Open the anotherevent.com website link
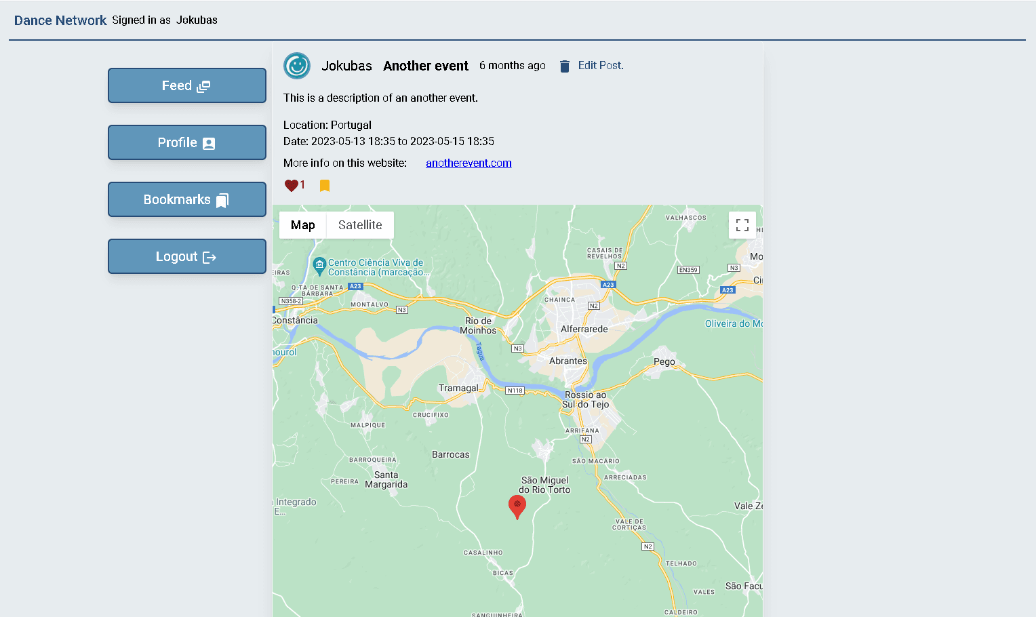1036x617 pixels. coord(469,163)
